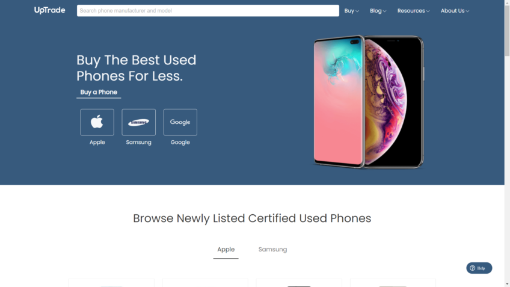Click the Buy a Phone link
Viewport: 510px width, 287px height.
tap(99, 92)
